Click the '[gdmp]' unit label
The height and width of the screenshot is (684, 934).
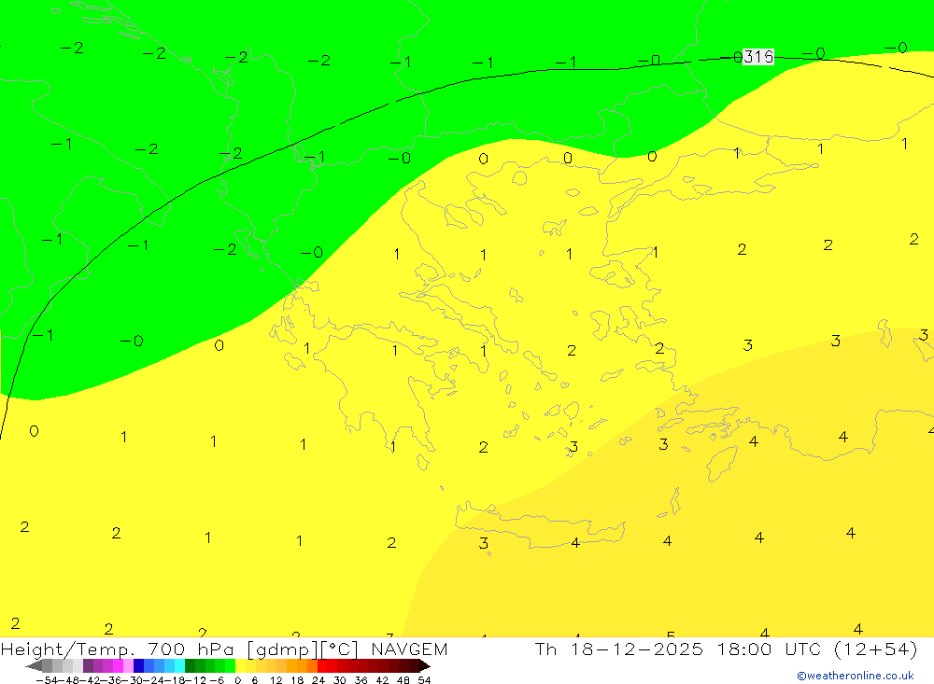coord(282,649)
